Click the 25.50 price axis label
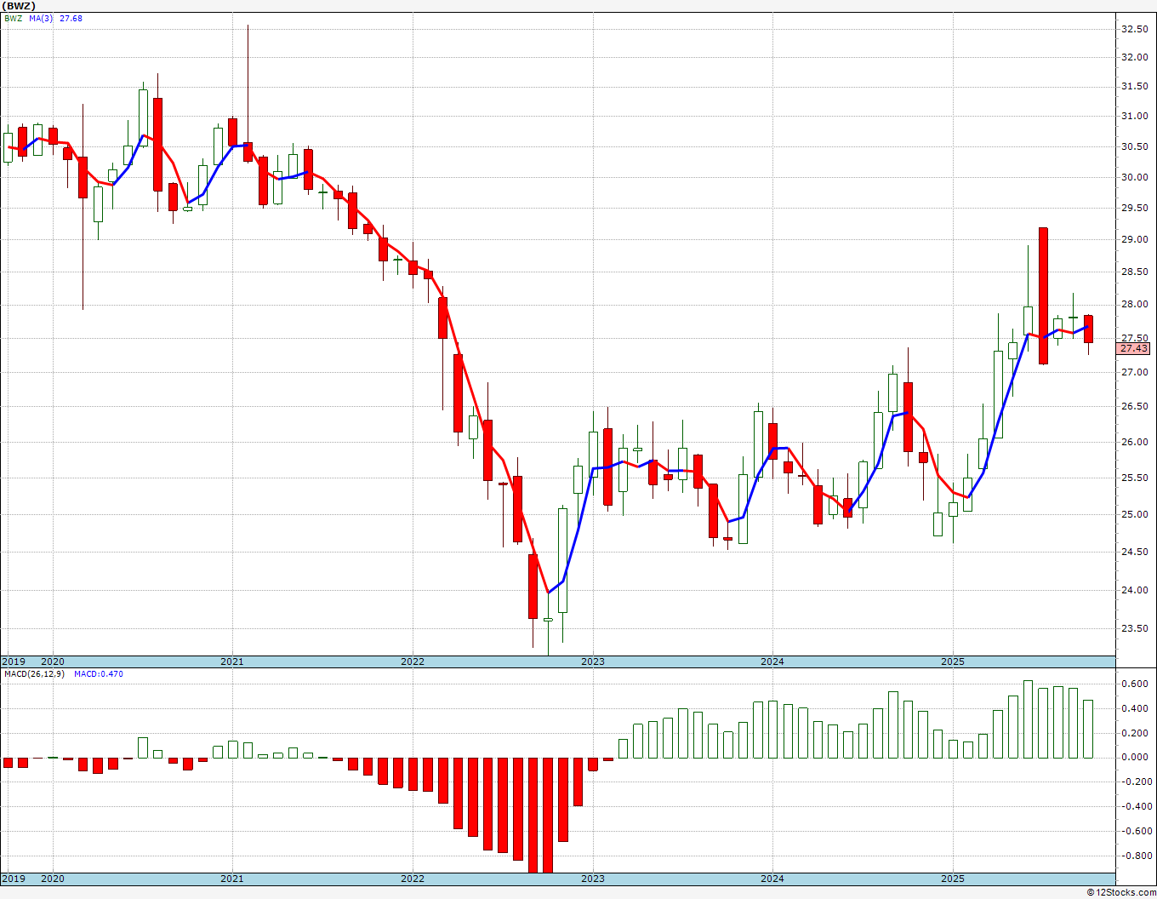Image resolution: width=1157 pixels, height=899 pixels. click(1134, 478)
